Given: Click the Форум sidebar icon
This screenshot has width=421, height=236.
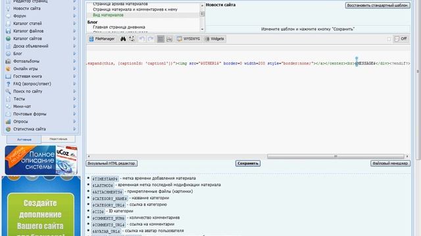Looking at the screenshot, I should pyautogui.click(x=9, y=16).
